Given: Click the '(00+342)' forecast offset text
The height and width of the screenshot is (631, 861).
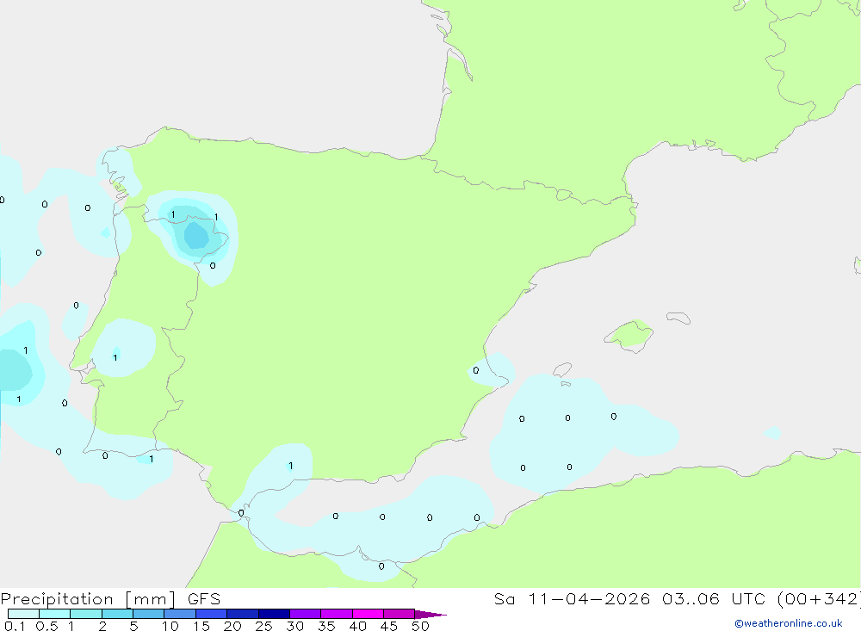Looking at the screenshot, I should [819, 598].
